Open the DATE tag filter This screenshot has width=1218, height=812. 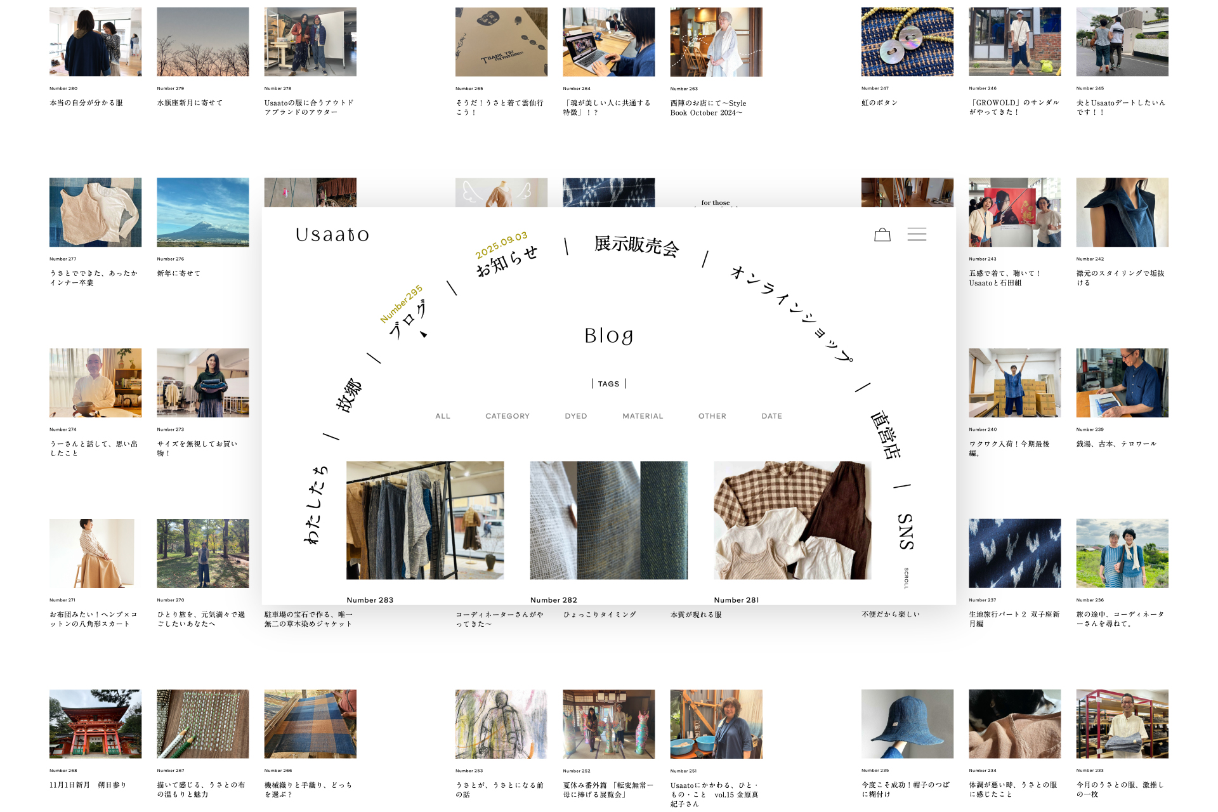pyautogui.click(x=771, y=416)
